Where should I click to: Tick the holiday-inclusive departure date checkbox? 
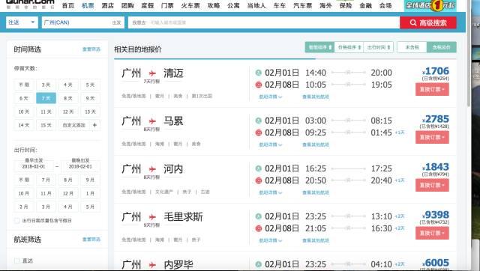tap(17, 220)
